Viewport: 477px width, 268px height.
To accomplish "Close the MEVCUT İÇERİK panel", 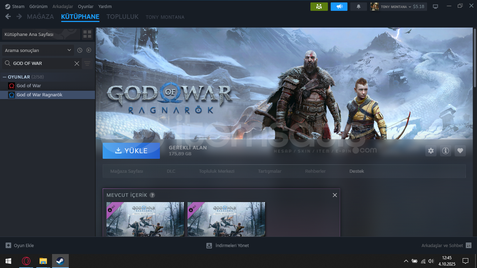I will pyautogui.click(x=335, y=195).
